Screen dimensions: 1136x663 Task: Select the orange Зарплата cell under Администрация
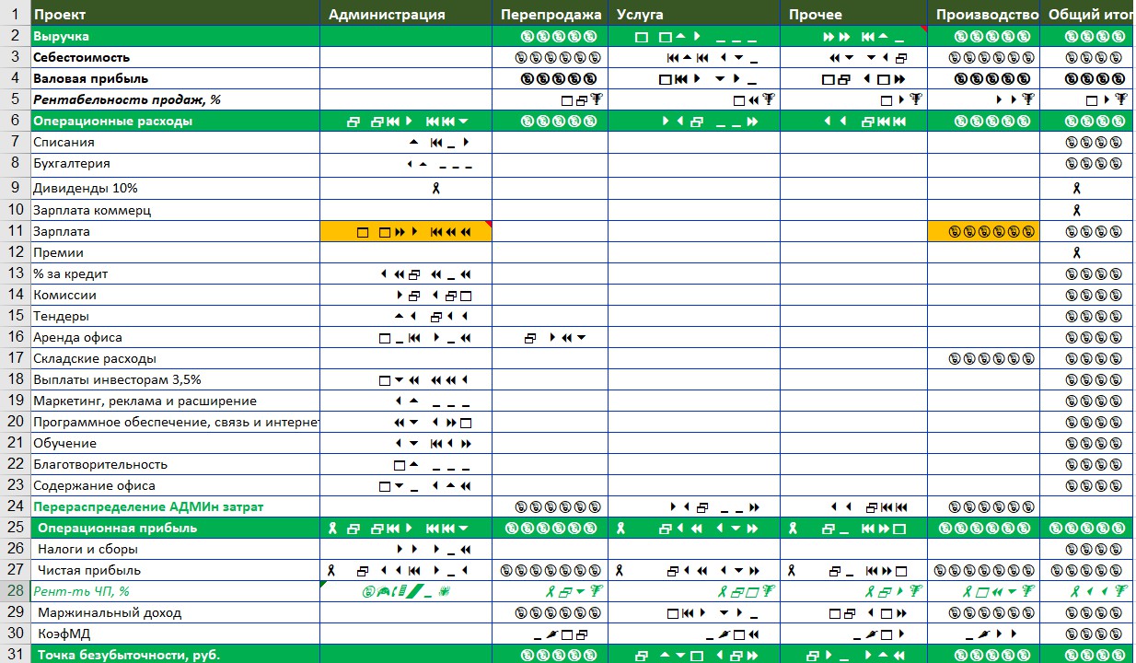(x=406, y=231)
